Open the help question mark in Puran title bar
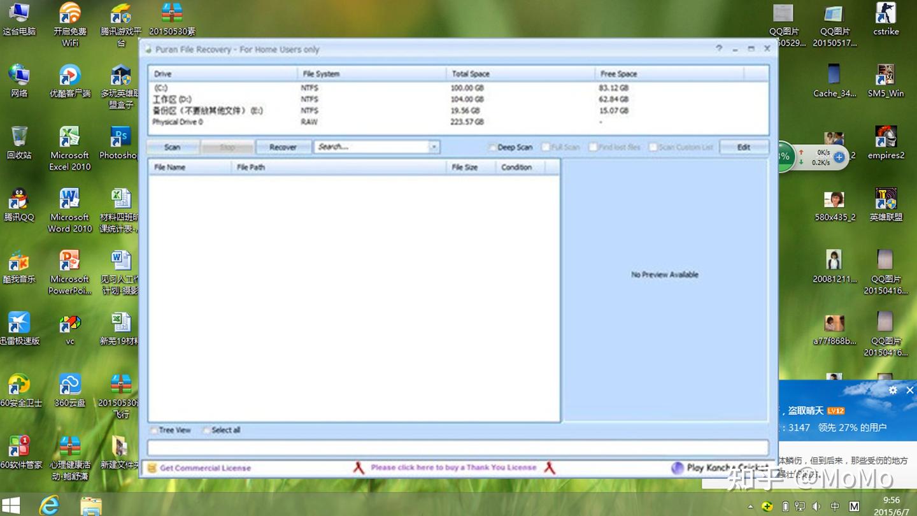Image resolution: width=917 pixels, height=516 pixels. point(719,48)
